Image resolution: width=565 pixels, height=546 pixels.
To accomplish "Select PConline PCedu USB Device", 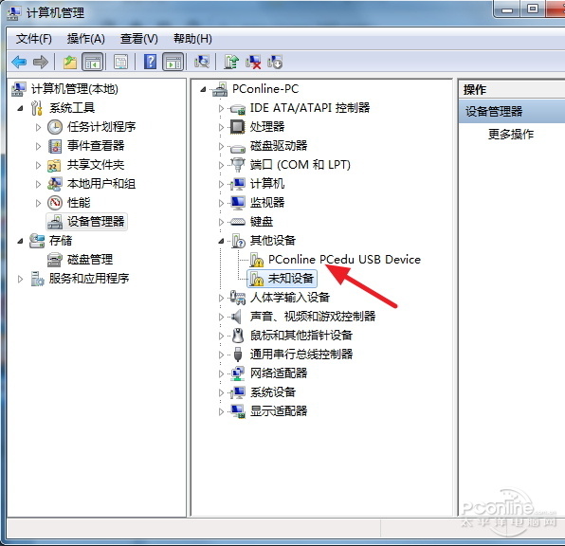I will click(x=344, y=260).
